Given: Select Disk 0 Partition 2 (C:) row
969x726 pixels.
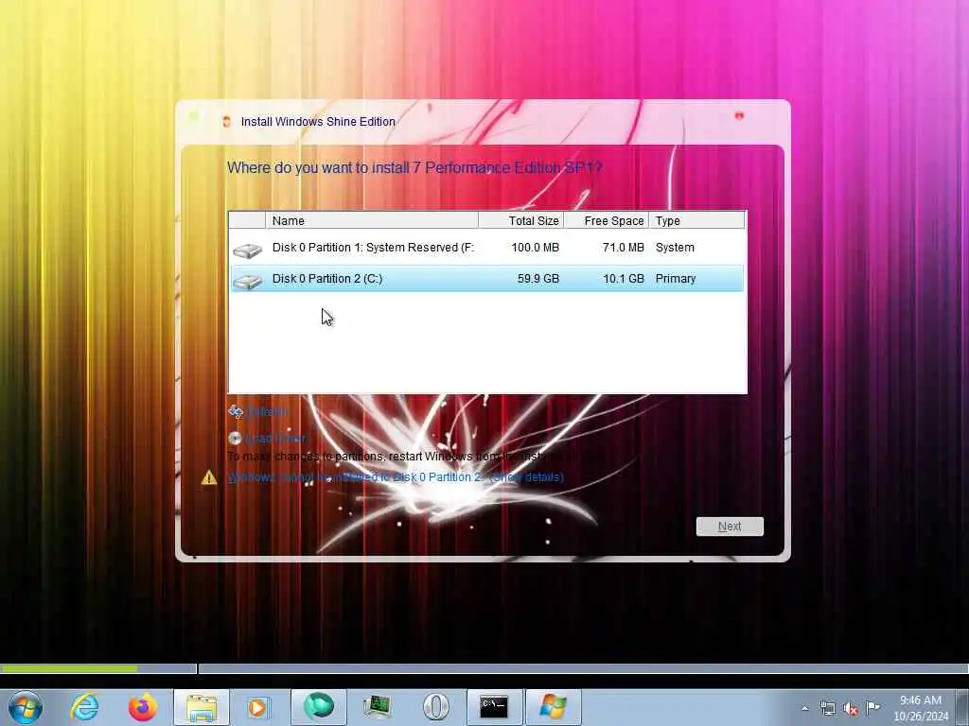Looking at the screenshot, I should [487, 279].
